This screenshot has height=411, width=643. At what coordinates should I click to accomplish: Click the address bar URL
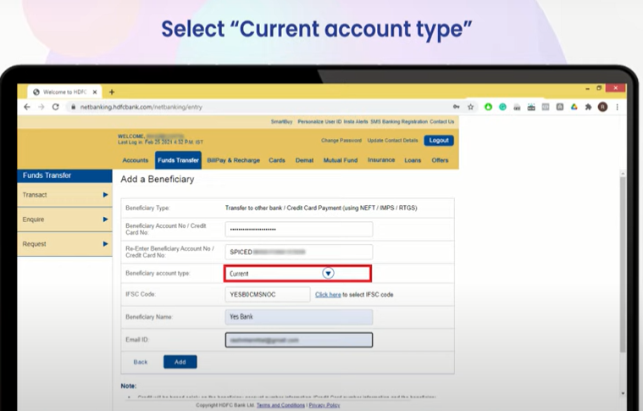point(141,107)
